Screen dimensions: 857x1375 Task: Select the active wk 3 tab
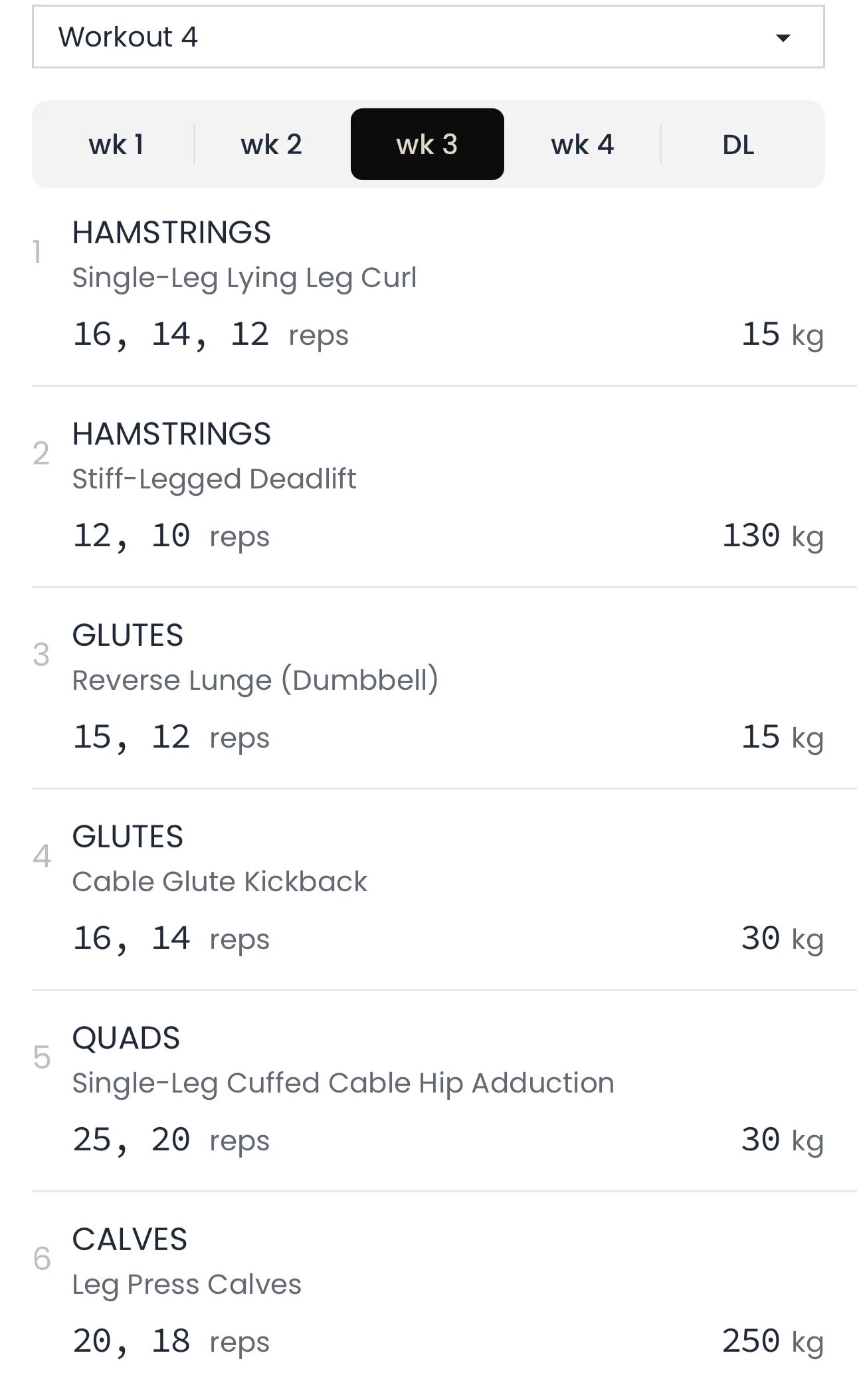427,145
